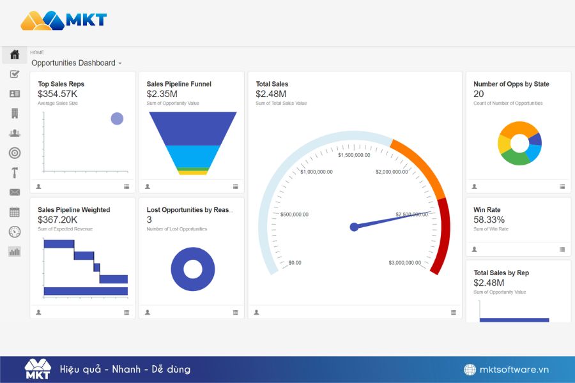This screenshot has width=575, height=383.
Task: Open the envelope Email icon in sidebar
Action: pos(15,192)
